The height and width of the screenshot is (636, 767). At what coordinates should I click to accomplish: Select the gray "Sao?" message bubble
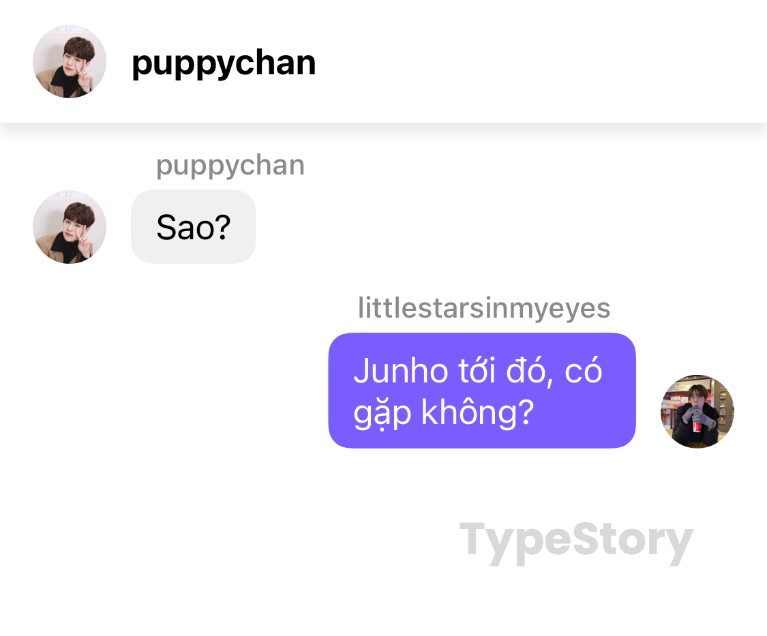point(193,226)
